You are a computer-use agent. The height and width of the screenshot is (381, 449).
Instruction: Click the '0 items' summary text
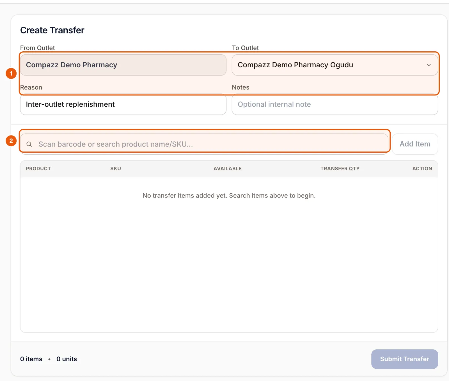coord(31,359)
